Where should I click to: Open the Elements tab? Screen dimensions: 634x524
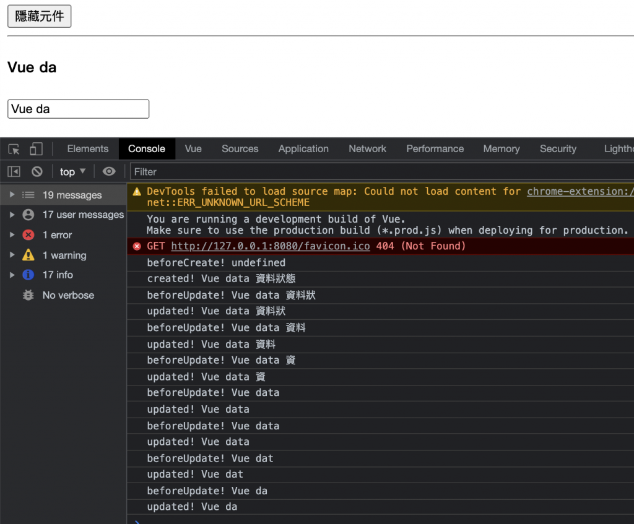pos(88,148)
